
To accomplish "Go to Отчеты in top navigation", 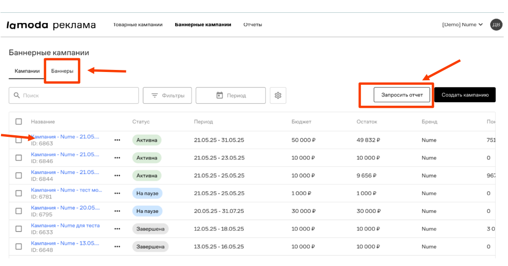I will [252, 25].
